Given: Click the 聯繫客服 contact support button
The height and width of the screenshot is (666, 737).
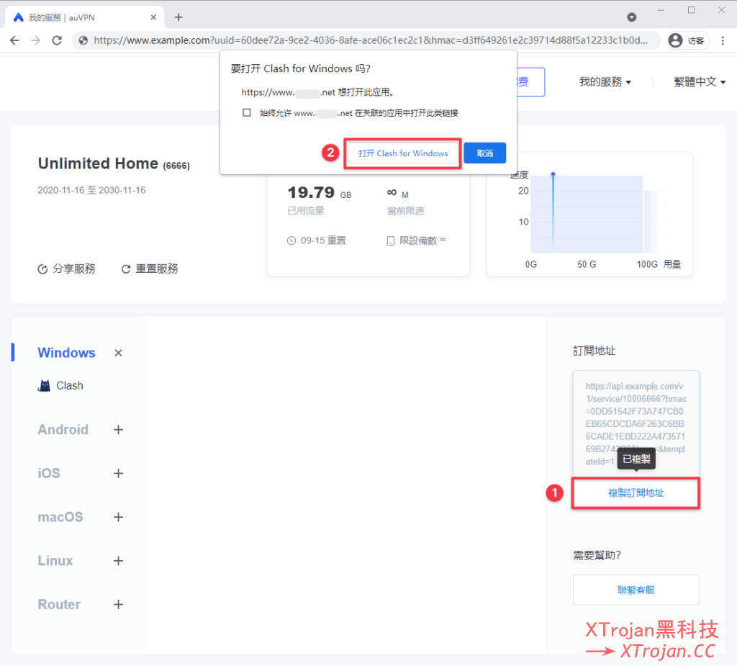Looking at the screenshot, I should tap(636, 590).
